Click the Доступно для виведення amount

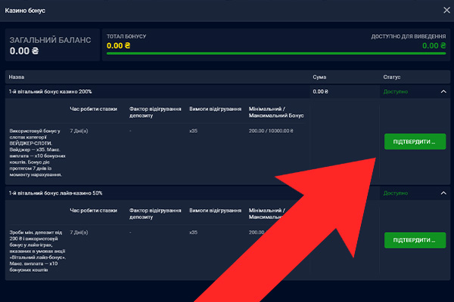click(433, 45)
